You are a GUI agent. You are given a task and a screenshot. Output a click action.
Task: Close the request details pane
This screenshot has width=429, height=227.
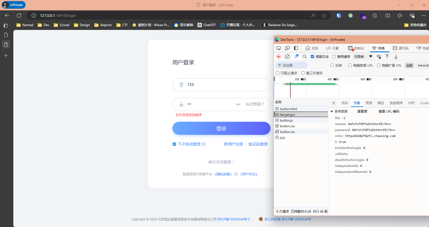click(x=333, y=103)
